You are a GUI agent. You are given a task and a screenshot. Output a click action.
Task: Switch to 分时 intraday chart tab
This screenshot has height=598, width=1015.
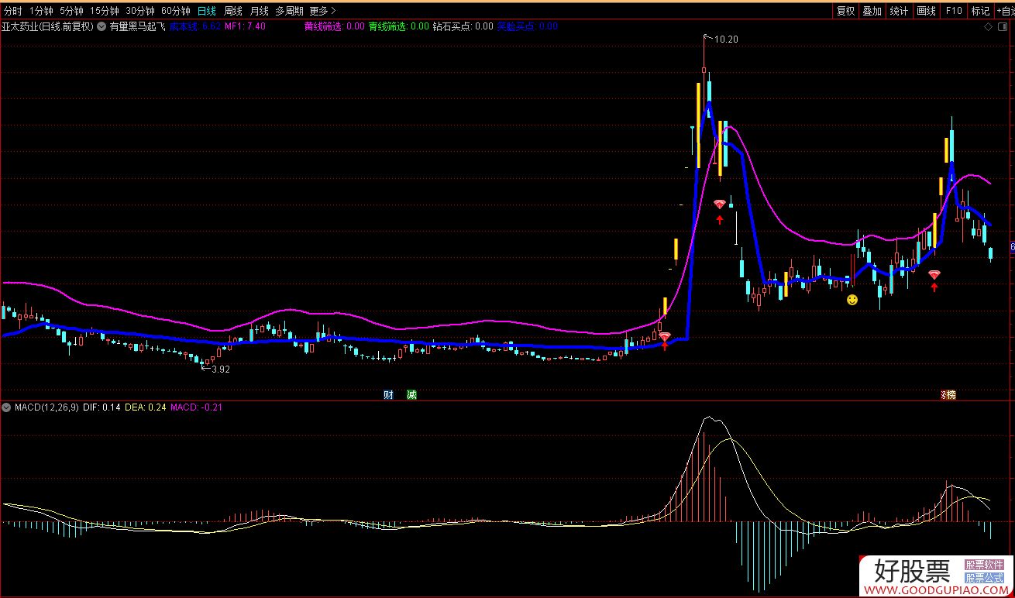coord(13,11)
